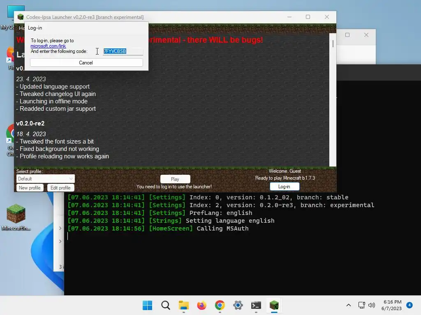Open the microsoft.com/link hyperlink

click(48, 46)
